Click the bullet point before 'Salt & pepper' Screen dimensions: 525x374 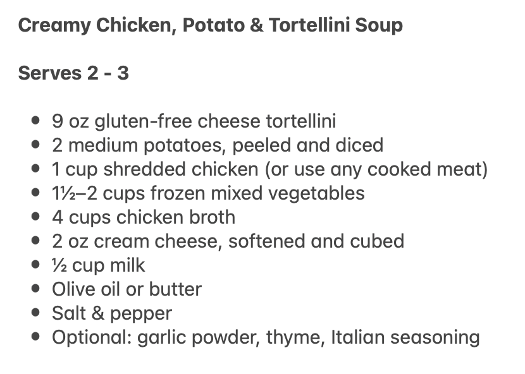pyautogui.click(x=36, y=313)
